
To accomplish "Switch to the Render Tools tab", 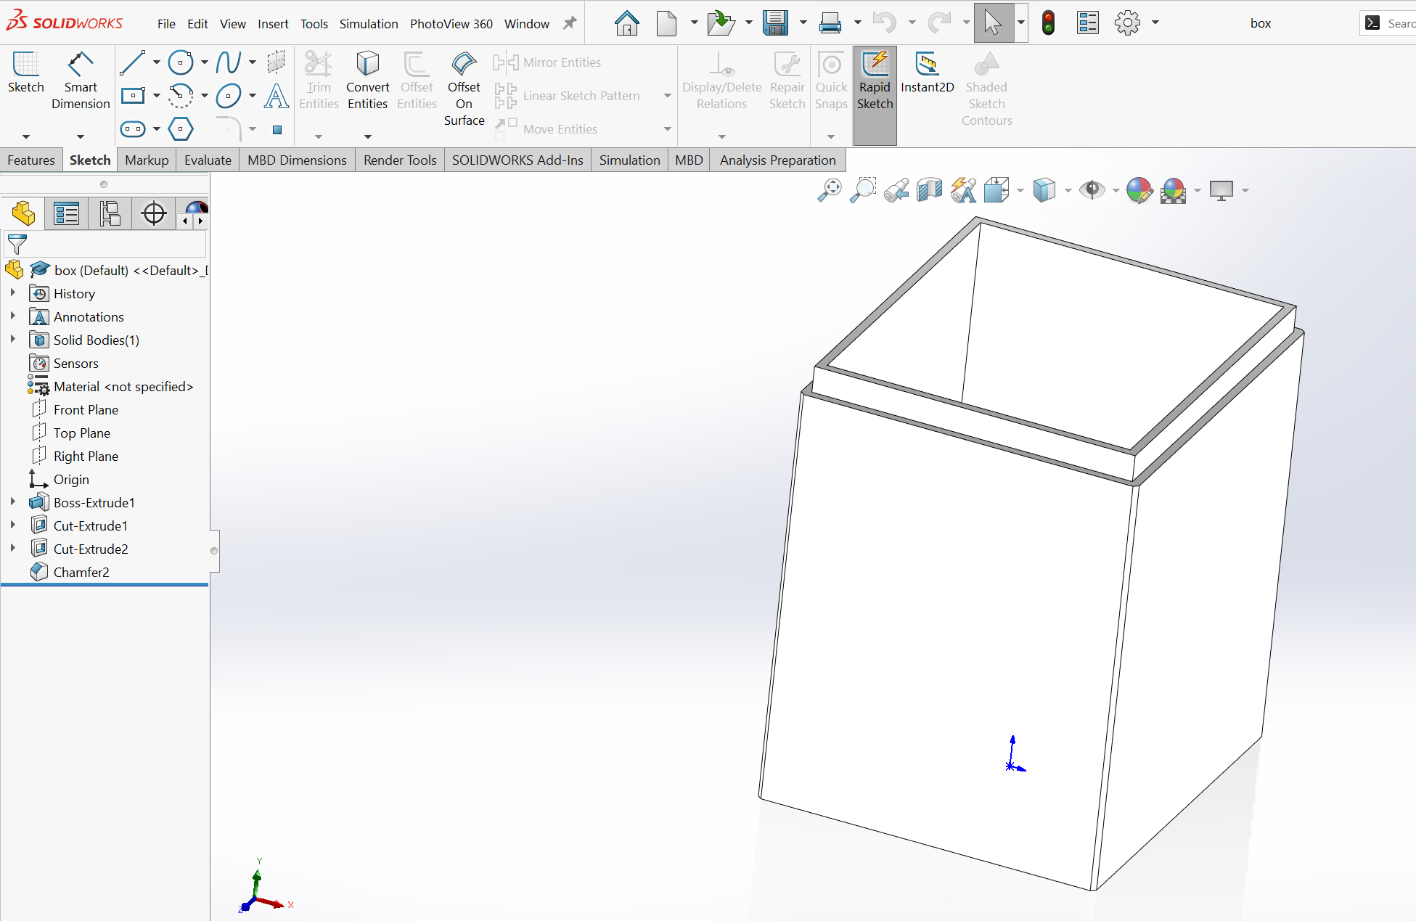I will 400,160.
